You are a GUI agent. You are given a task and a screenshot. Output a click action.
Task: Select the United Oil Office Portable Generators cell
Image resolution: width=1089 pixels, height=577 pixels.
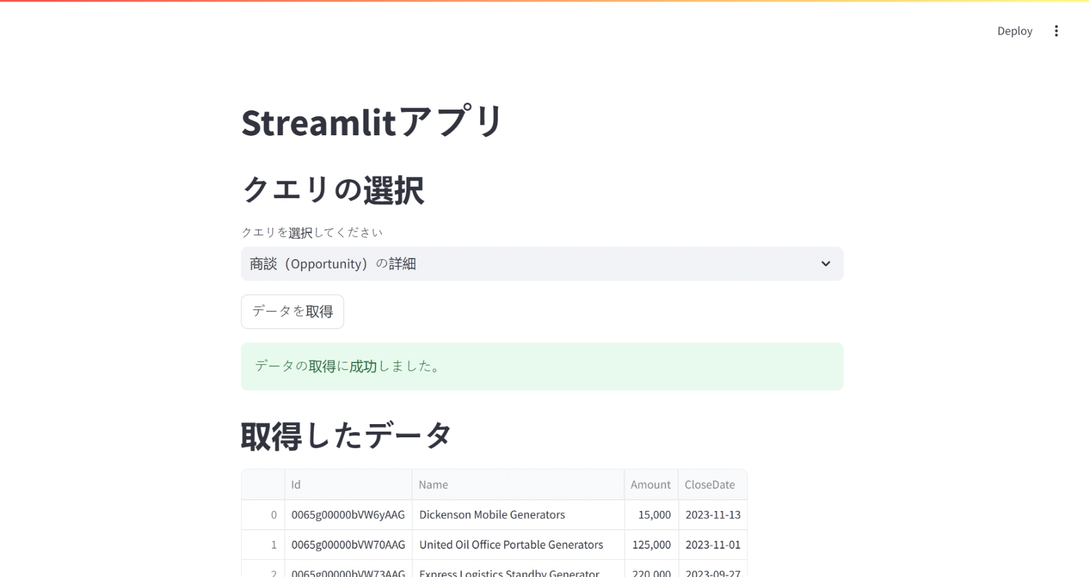pos(518,545)
